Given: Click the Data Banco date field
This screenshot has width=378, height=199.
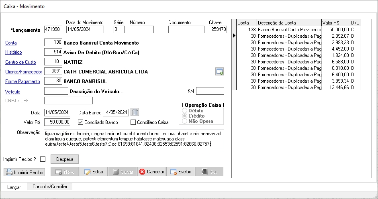Looking at the screenshot, I should point(116,112).
